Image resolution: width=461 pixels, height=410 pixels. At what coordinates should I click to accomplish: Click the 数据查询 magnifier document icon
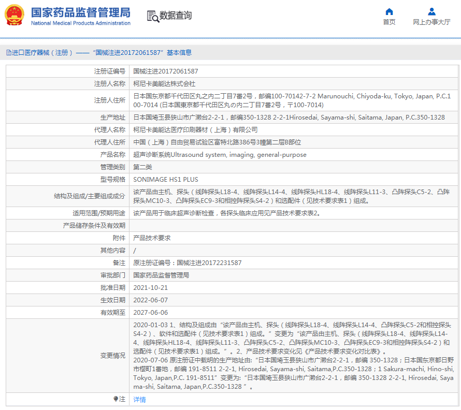(x=152, y=16)
